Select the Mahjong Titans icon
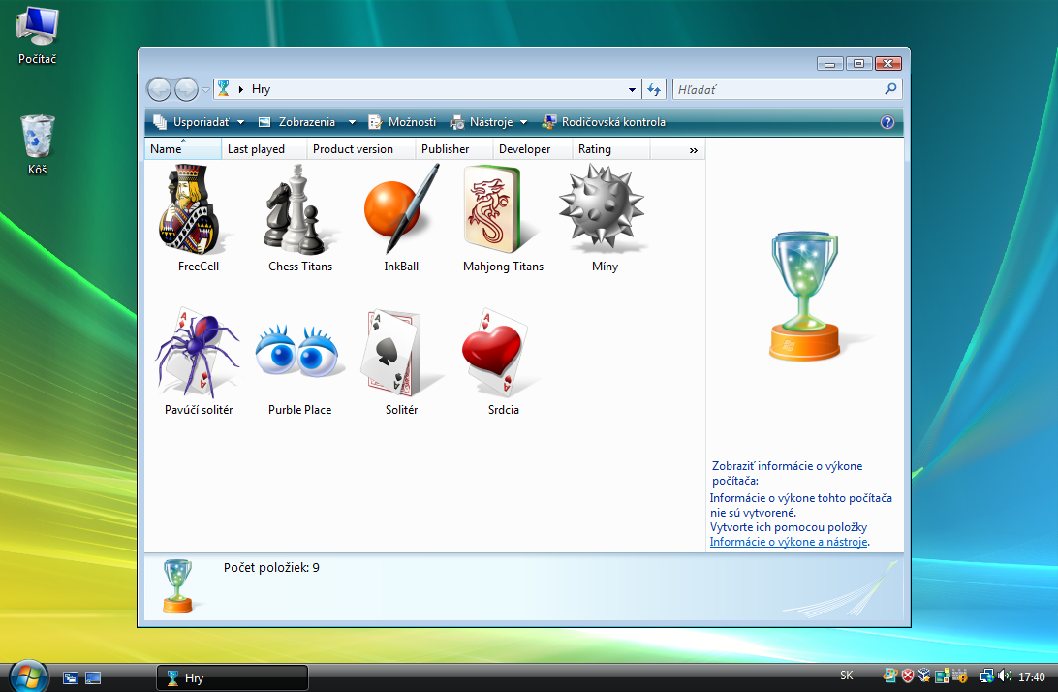1058x692 pixels. [x=503, y=210]
